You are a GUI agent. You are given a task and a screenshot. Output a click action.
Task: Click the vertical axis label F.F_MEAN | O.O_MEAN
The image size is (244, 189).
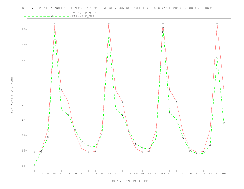coord(12,95)
